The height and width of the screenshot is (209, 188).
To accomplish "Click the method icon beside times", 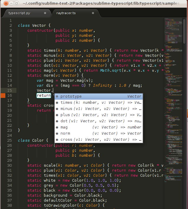I will tap(57, 103).
